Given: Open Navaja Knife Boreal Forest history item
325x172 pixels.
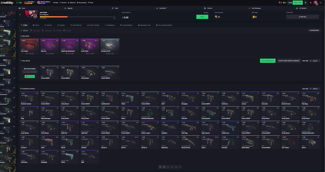Looking at the screenshot, I should coord(190,142).
